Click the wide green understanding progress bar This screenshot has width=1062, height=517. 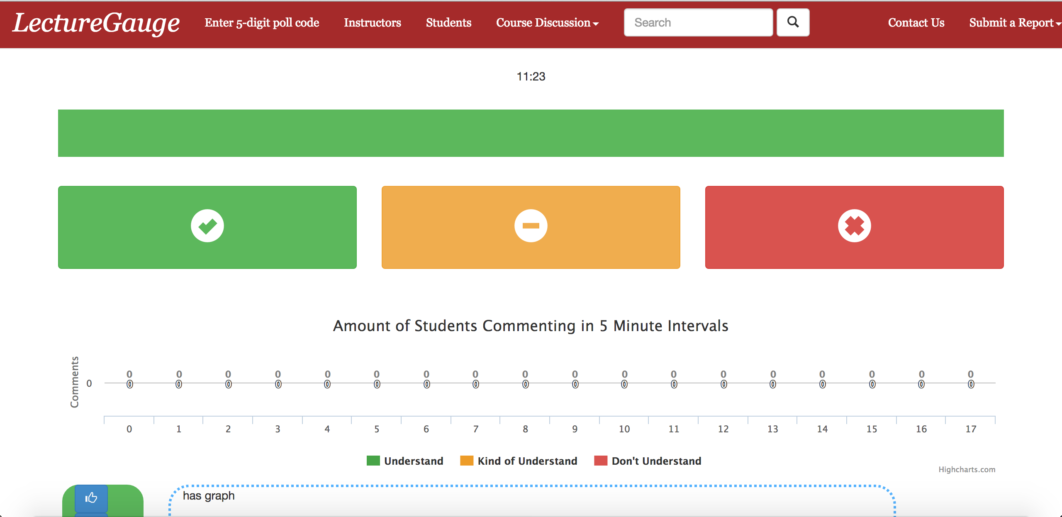[x=531, y=133]
